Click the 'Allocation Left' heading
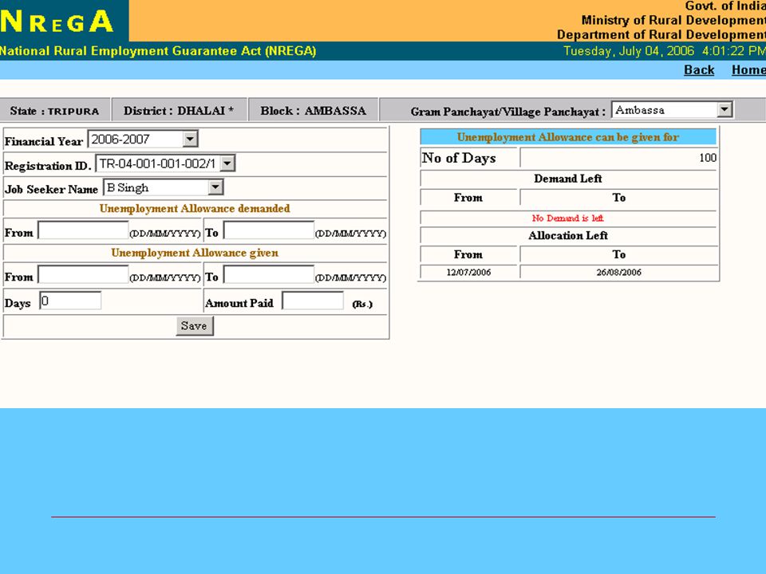The height and width of the screenshot is (574, 766). 567,236
